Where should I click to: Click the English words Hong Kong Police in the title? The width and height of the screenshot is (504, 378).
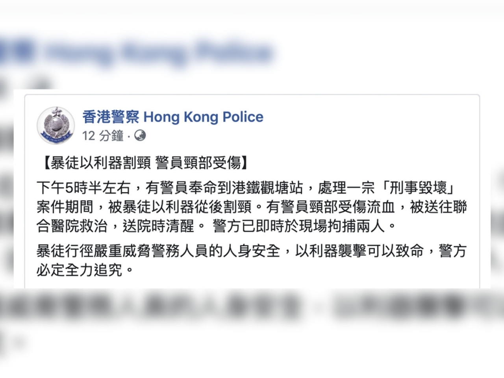click(x=204, y=117)
